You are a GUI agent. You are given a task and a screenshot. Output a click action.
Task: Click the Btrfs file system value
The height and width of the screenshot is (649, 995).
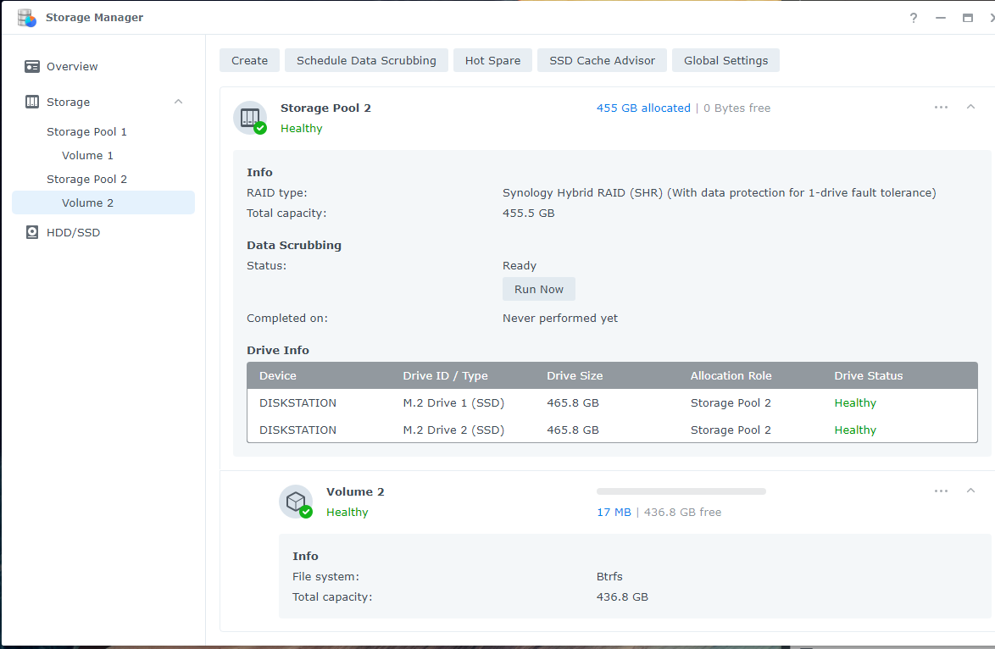[x=609, y=577]
